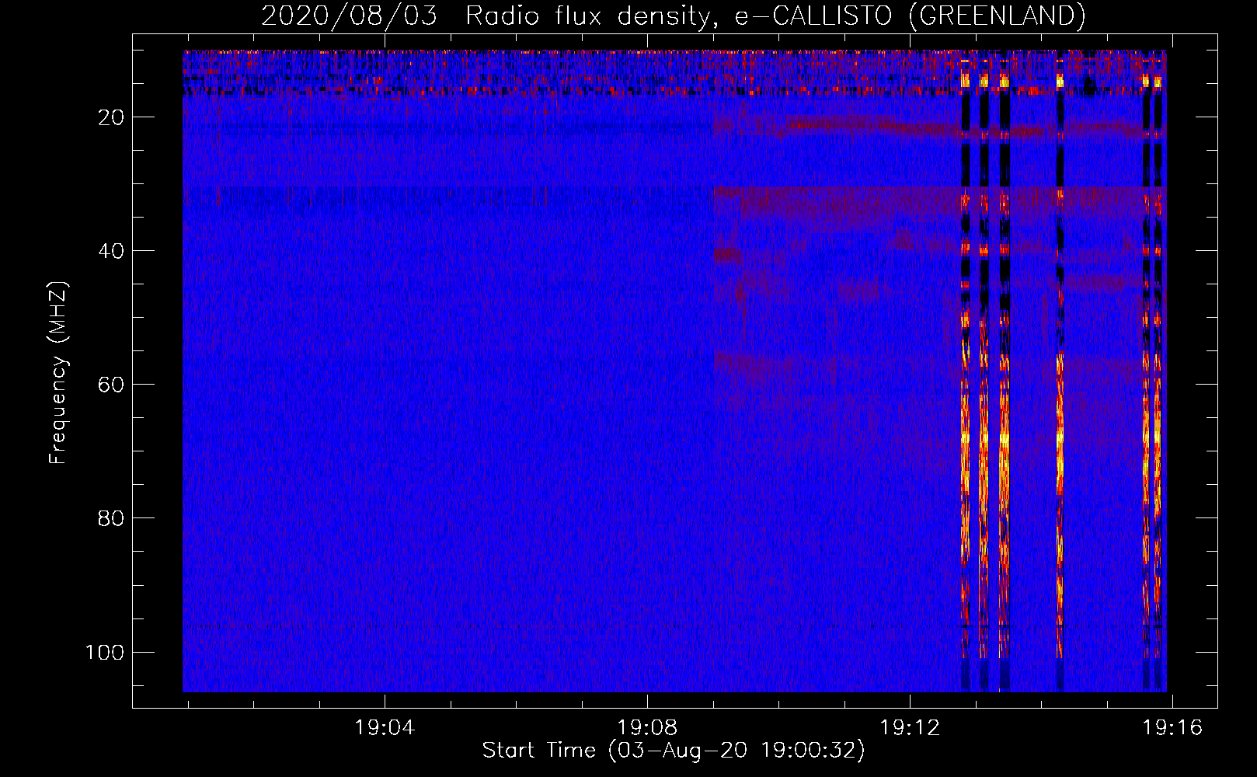Click the 19:16 time tick label
This screenshot has width=1257, height=777.
click(1172, 728)
